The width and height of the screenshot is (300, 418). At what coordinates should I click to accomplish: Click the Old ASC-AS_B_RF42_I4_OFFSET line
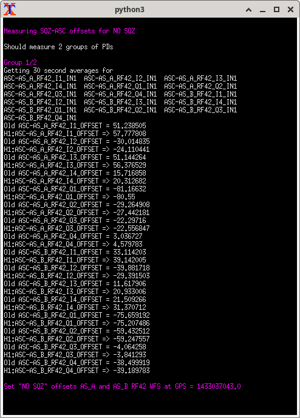(x=75, y=300)
